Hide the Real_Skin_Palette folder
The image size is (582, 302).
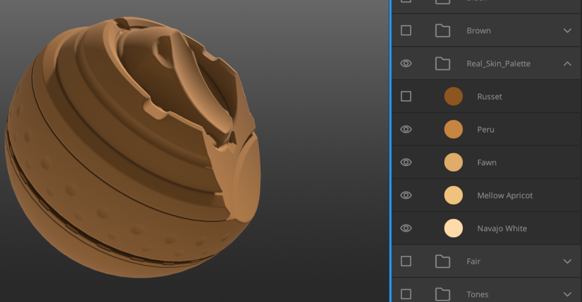tap(406, 64)
